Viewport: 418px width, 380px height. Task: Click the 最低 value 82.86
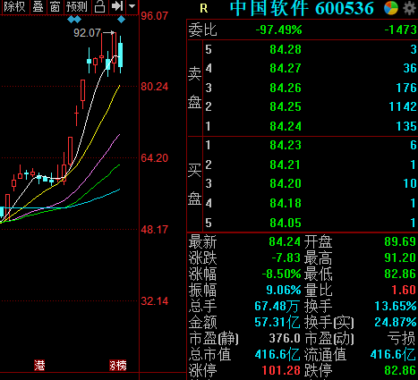(400, 274)
